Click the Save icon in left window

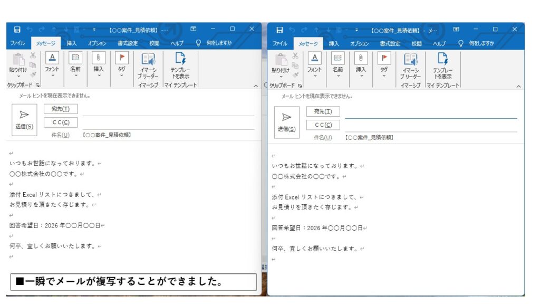coord(17,30)
